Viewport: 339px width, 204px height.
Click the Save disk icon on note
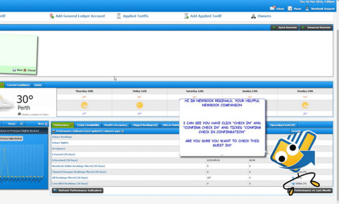point(14,70)
